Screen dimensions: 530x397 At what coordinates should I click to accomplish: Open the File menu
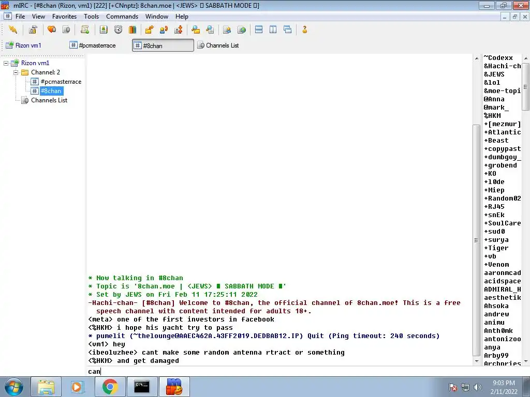pyautogui.click(x=20, y=17)
